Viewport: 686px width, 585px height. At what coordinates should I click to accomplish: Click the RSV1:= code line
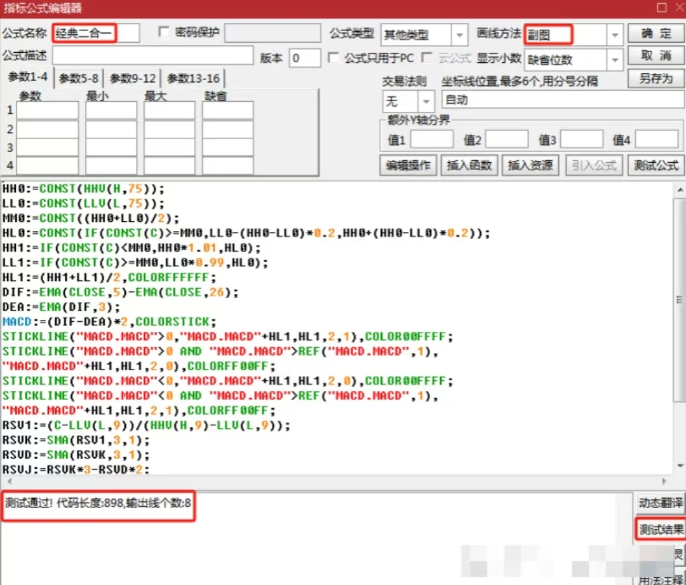tap(147, 425)
